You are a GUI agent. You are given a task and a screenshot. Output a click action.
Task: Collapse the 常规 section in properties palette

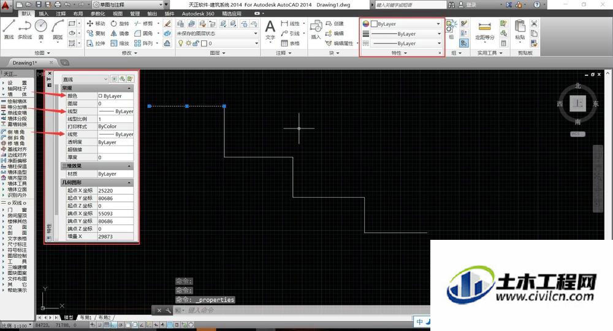129,88
